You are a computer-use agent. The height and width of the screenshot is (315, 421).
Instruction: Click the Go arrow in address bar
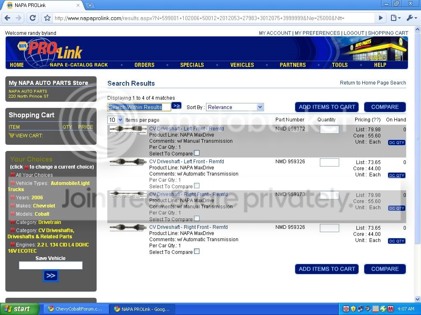[381, 18]
